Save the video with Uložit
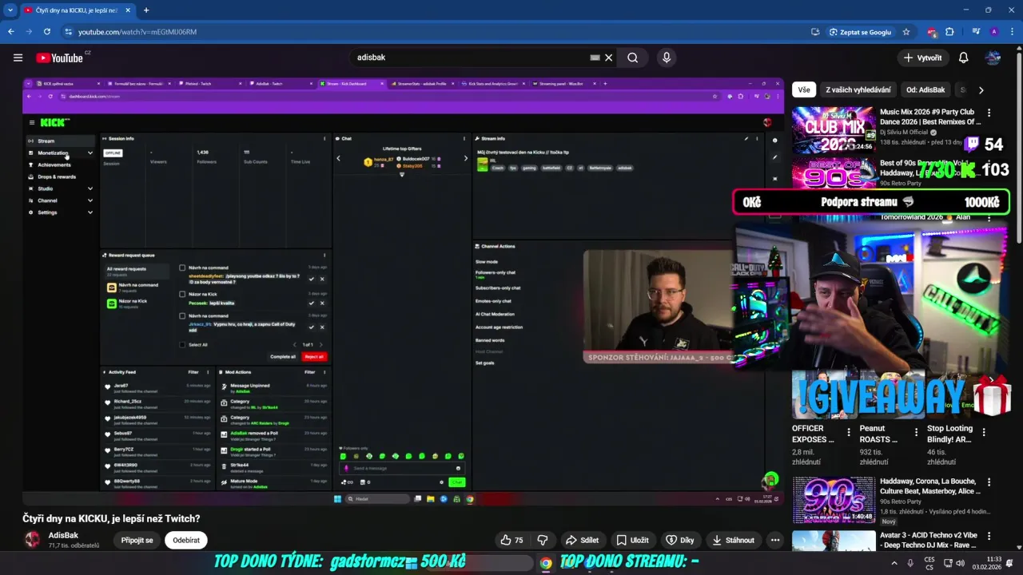The height and width of the screenshot is (575, 1023). click(632, 540)
